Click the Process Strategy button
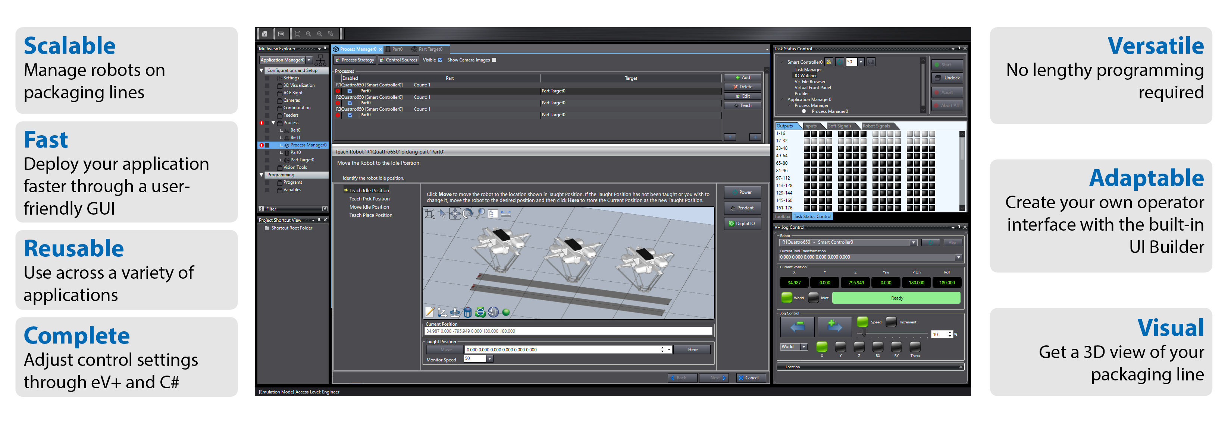This screenshot has height=427, width=1228. tap(354, 60)
